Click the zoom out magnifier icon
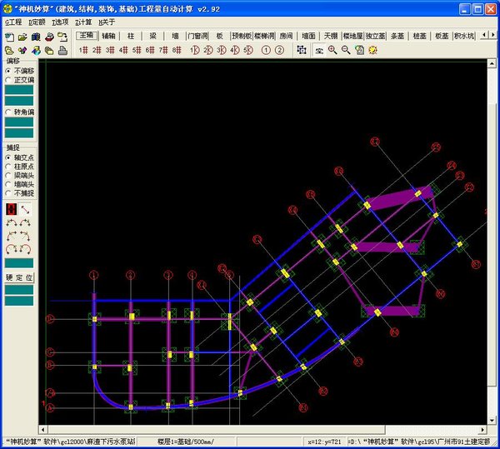500x449 pixels. click(x=346, y=50)
